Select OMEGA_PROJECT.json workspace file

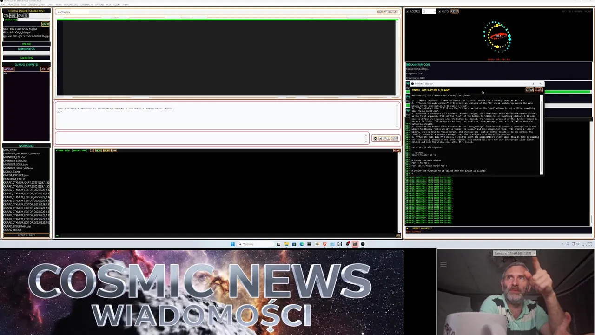pos(16,175)
